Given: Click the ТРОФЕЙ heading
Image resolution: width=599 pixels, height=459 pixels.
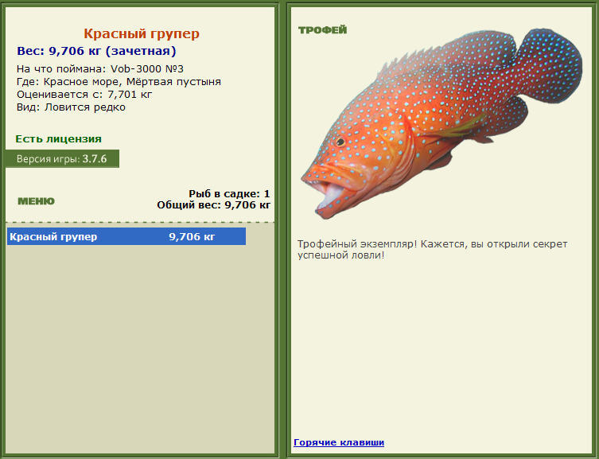Looking at the screenshot, I should point(322,29).
